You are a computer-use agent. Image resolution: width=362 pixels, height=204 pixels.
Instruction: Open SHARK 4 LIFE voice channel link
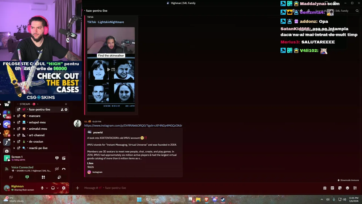coord(32,171)
